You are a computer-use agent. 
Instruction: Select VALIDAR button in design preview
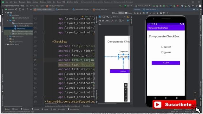[x=120, y=71]
